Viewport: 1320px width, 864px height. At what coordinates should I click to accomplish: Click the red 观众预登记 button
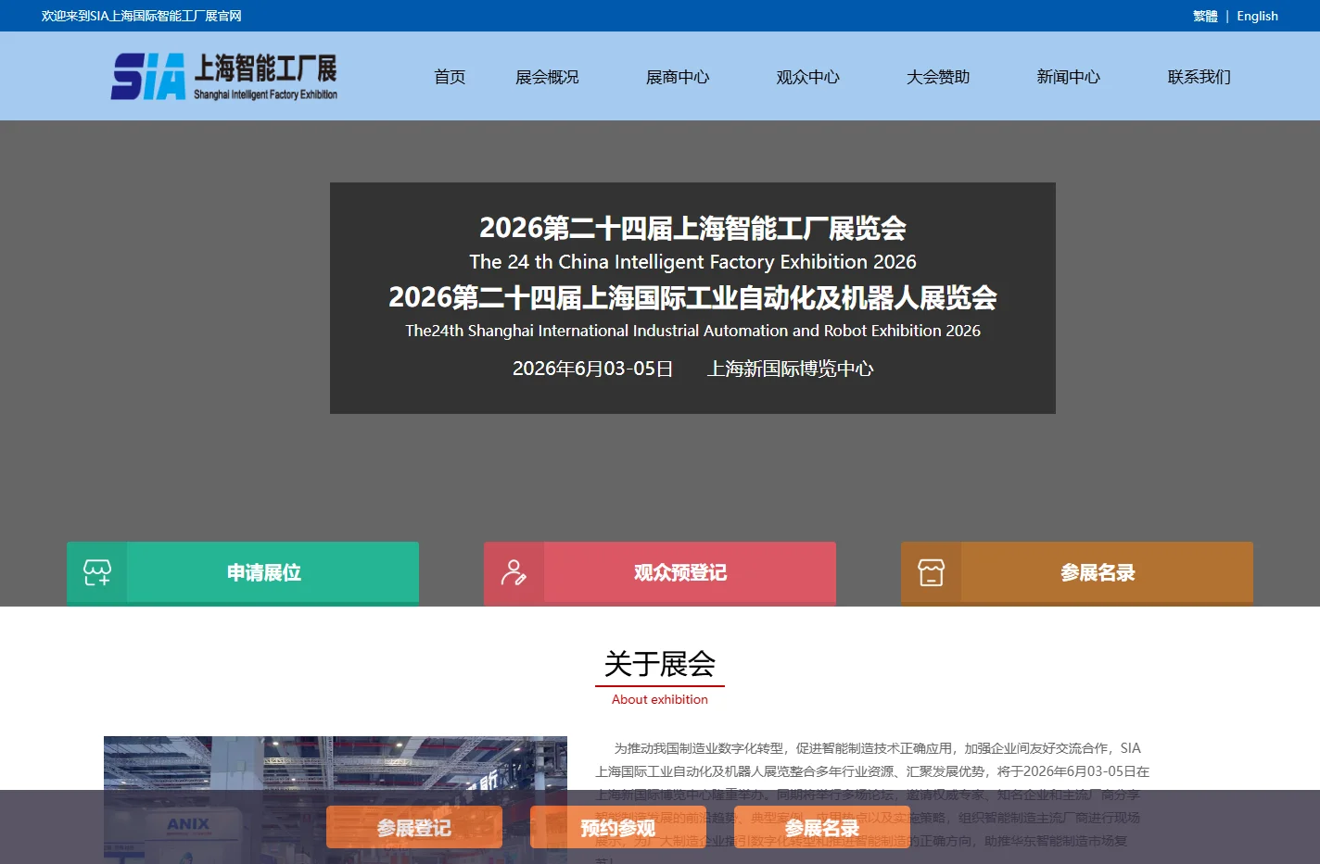[660, 573]
